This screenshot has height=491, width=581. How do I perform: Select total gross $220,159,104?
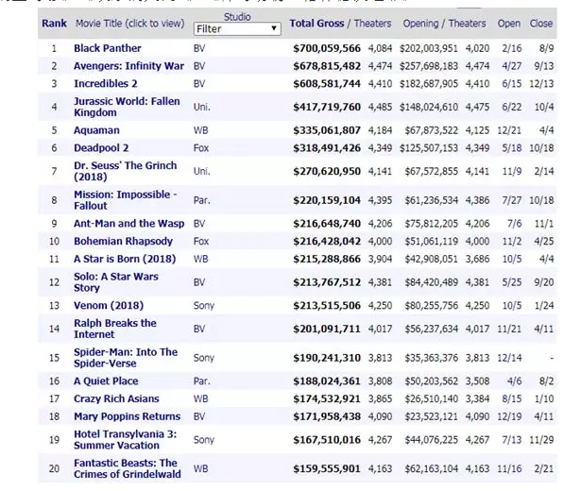[327, 200]
